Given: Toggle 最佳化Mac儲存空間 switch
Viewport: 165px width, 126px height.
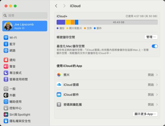Looking at the screenshot, I should pos(155,46).
